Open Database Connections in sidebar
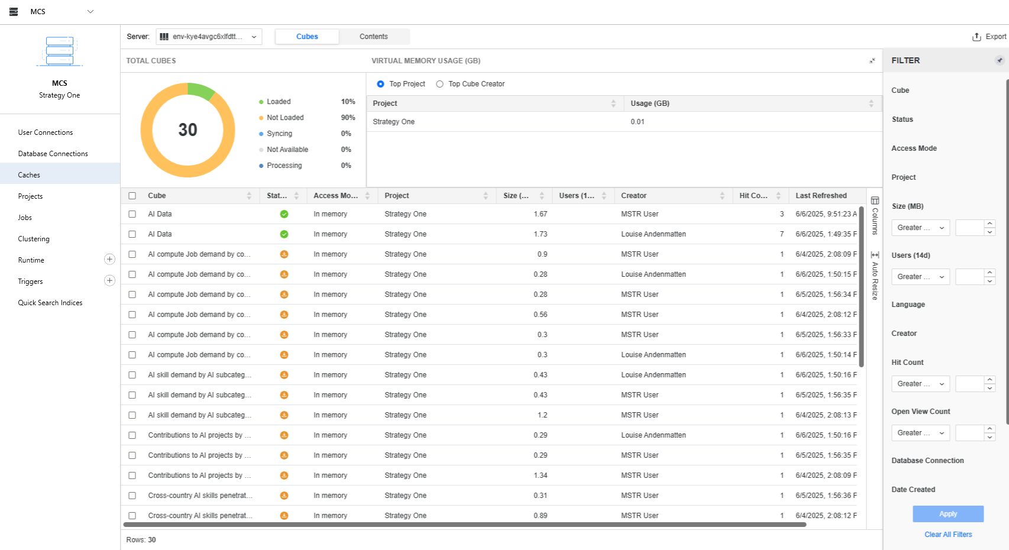Image resolution: width=1009 pixels, height=550 pixels. (53, 154)
